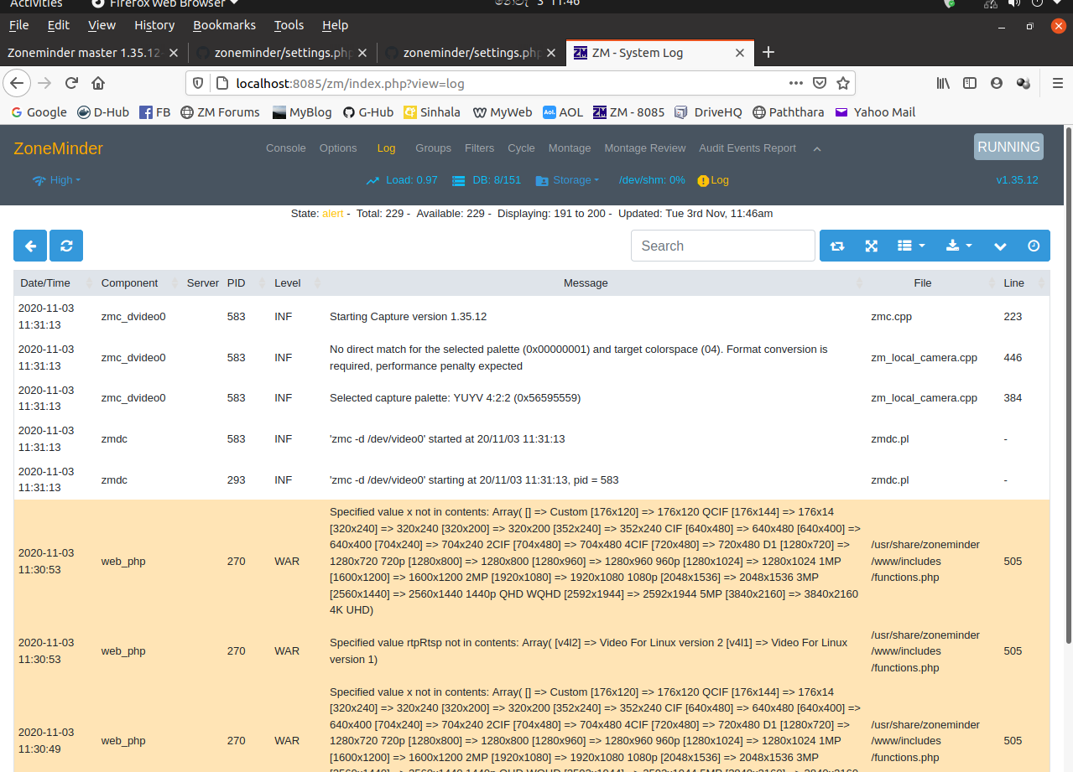Viewport: 1073px width, 772px height.
Task: Sort the table by Level column
Action: [x=296, y=283]
